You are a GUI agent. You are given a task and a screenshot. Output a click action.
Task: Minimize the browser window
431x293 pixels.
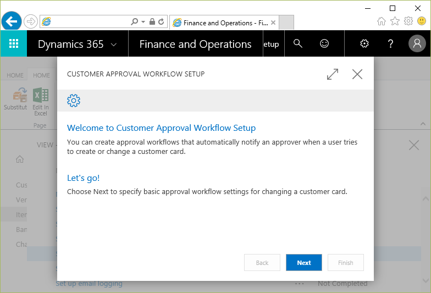(x=368, y=8)
